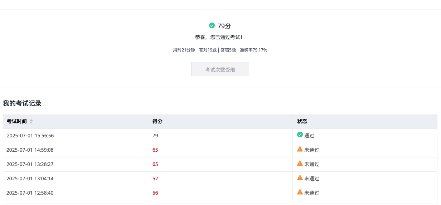
Task: Click the 未通过 status in the 13:04:14 row
Action: coord(312,179)
